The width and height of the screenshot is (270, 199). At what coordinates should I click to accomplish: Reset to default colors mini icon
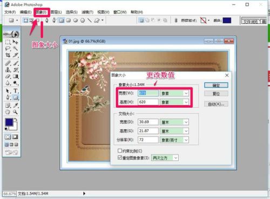pyautogui.click(x=6, y=129)
